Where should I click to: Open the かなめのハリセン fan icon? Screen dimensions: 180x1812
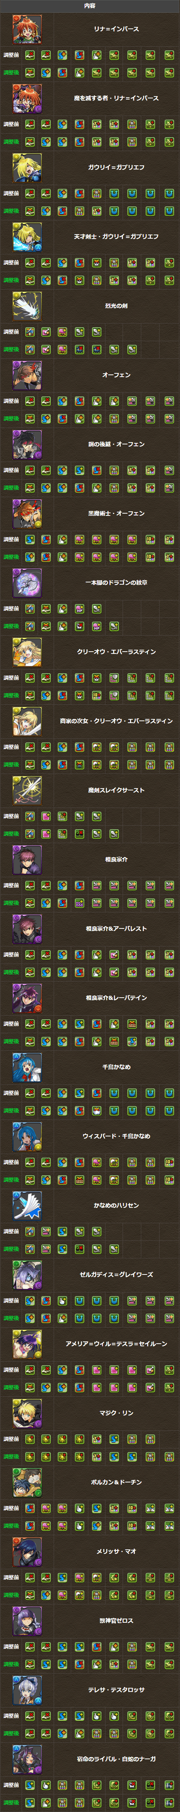[x=26, y=1205]
